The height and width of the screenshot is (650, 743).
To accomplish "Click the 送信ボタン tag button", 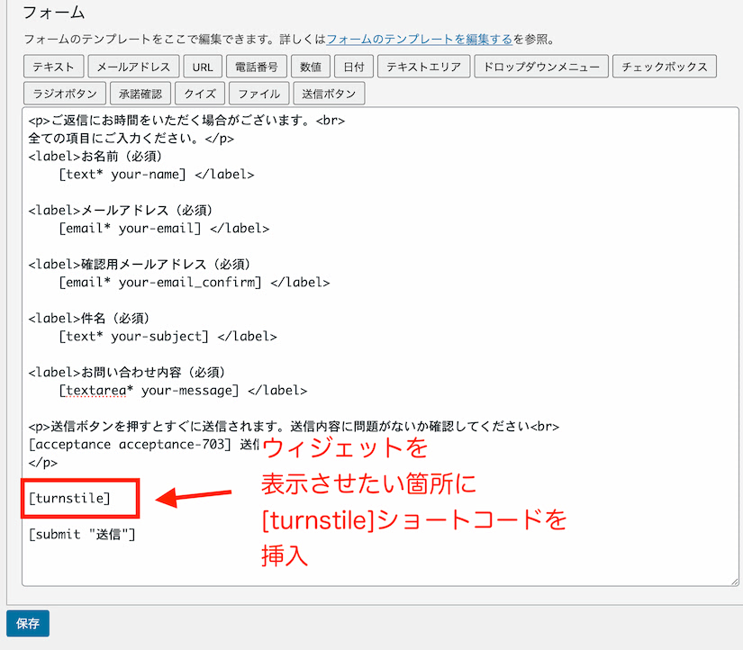I will point(329,94).
